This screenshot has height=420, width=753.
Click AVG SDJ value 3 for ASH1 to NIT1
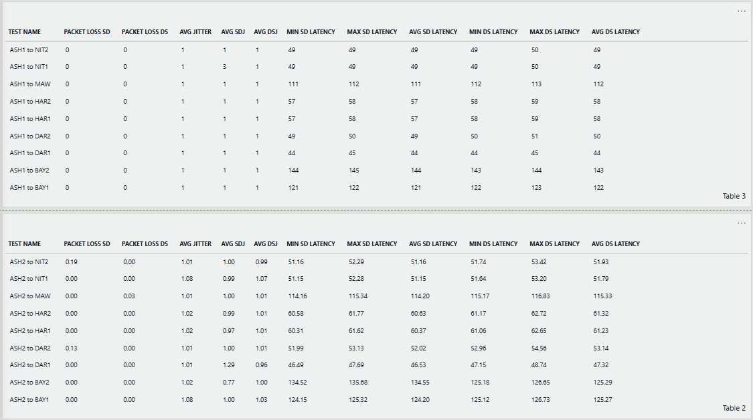click(x=225, y=67)
